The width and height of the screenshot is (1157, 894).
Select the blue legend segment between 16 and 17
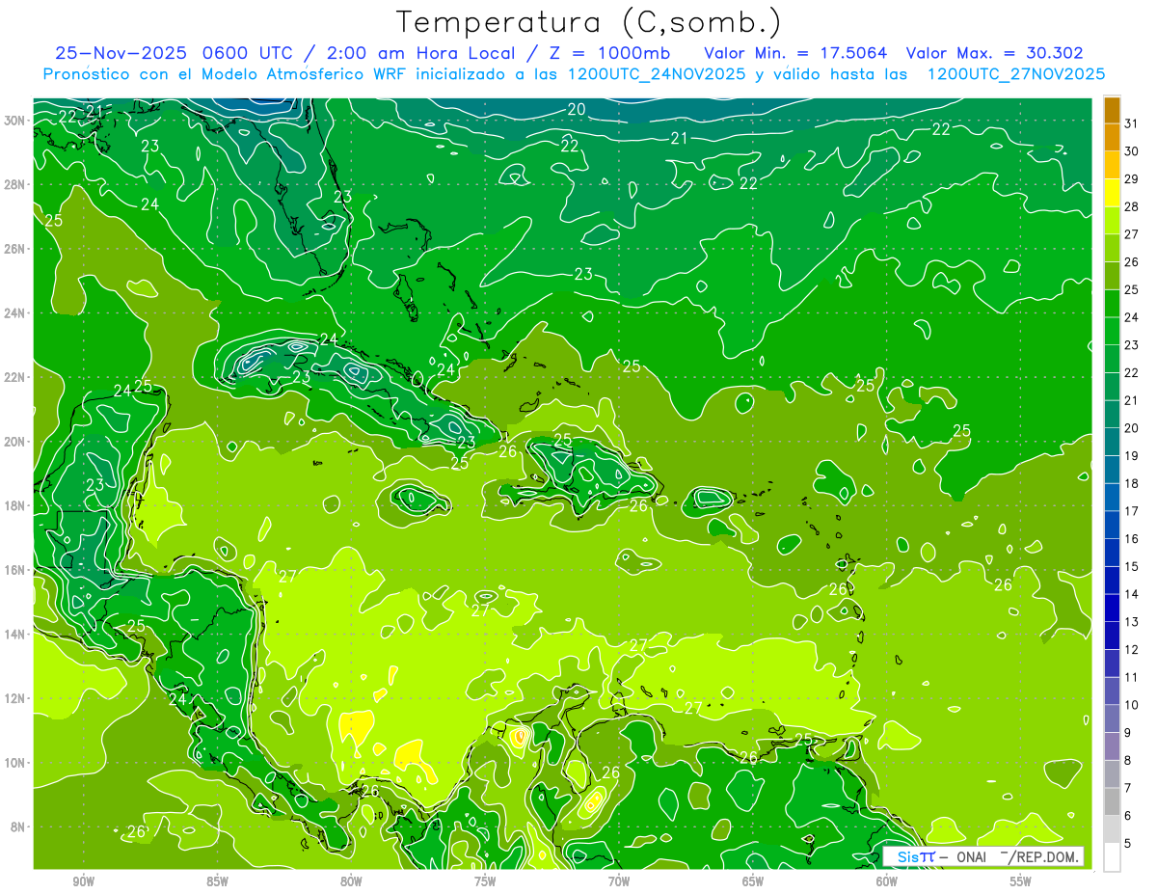(1112, 525)
